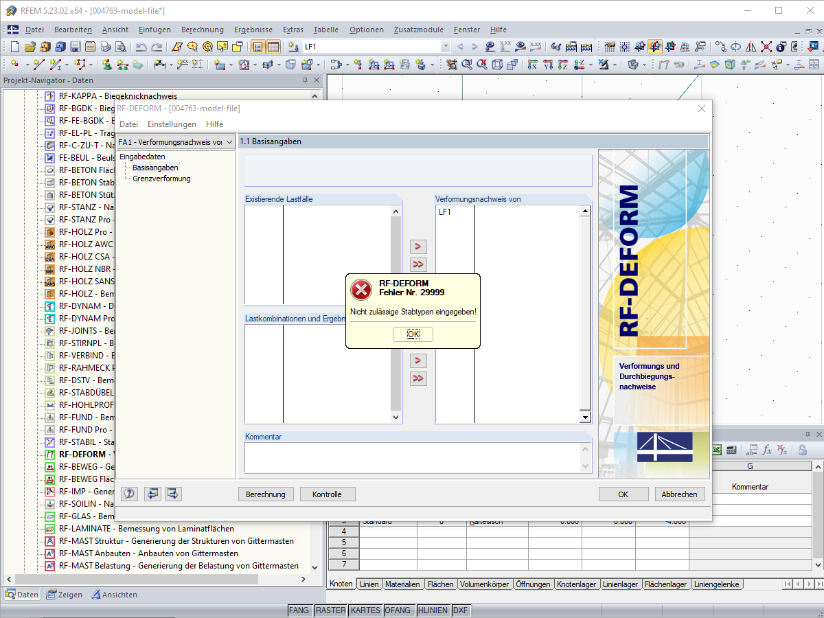Select Basisangaben in the dialog tree
This screenshot has height=618, width=824.
point(155,168)
